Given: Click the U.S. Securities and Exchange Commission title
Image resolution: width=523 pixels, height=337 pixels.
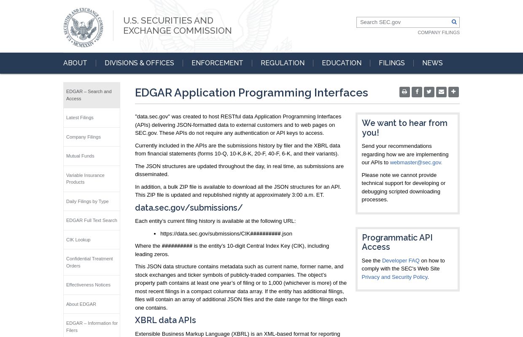Looking at the screenshot, I should 177,26.
